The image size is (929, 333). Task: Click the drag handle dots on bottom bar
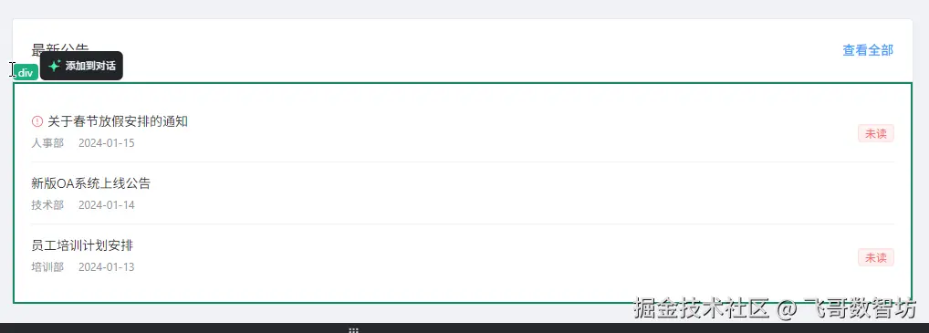pos(354,330)
